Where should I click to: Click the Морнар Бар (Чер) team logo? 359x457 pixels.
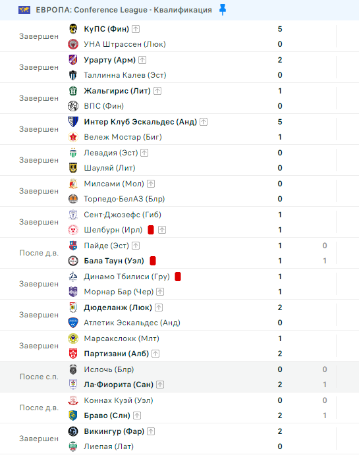click(73, 292)
